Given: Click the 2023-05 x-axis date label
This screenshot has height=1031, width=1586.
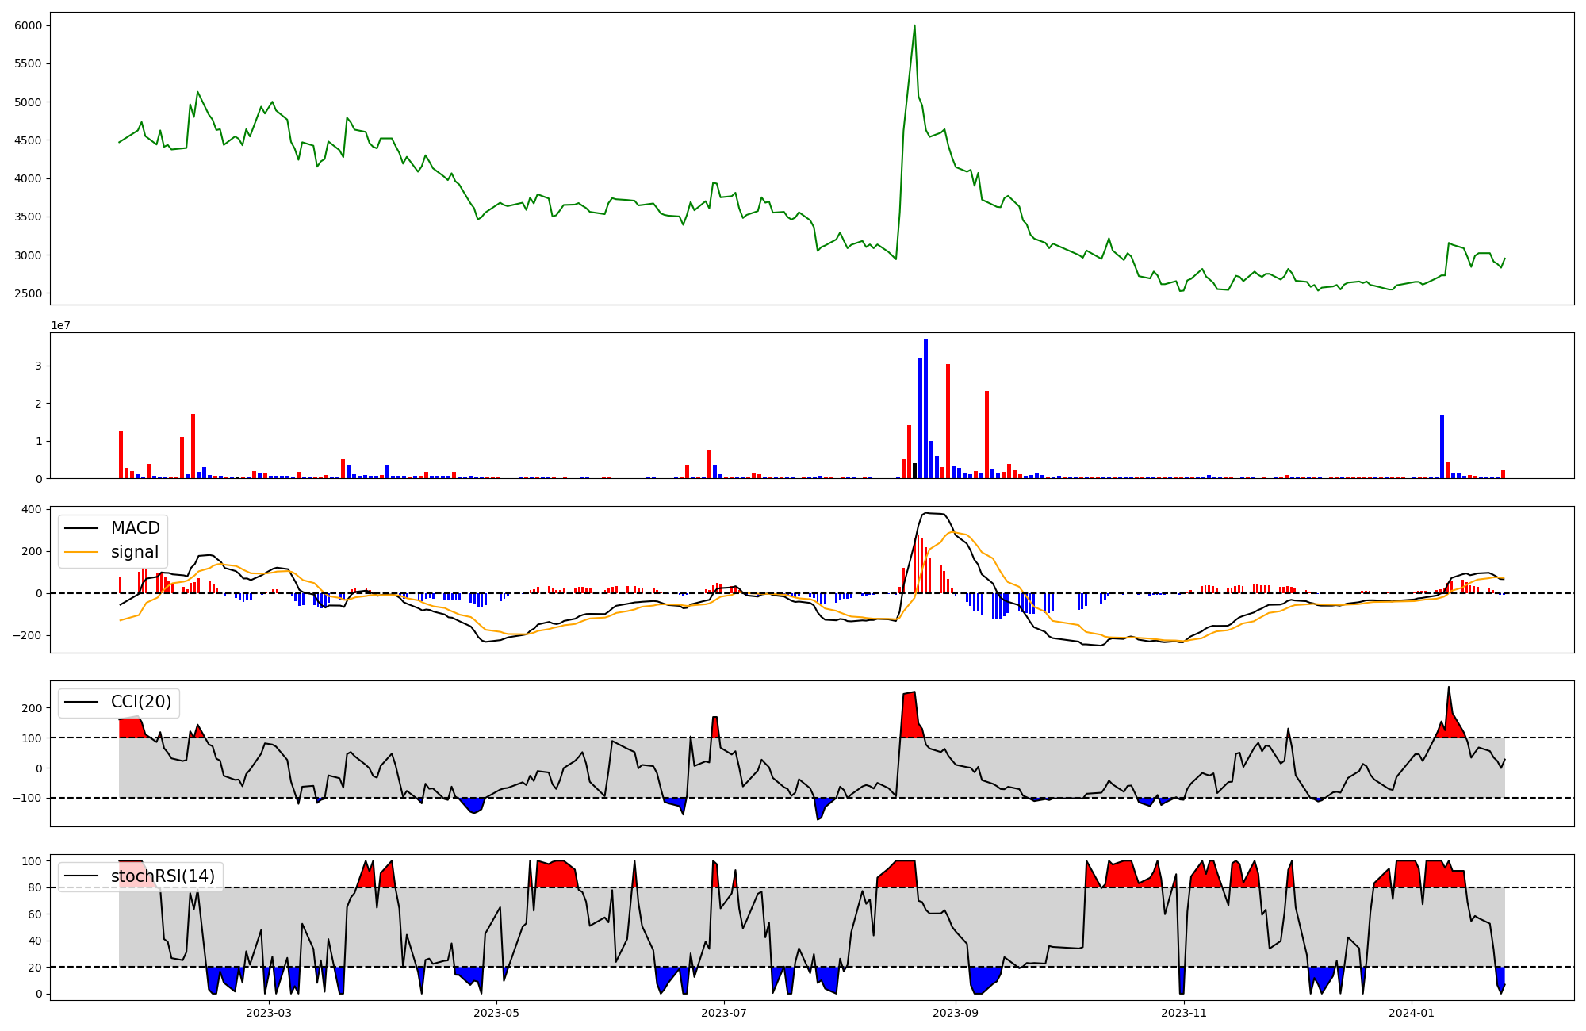Looking at the screenshot, I should [x=497, y=1013].
